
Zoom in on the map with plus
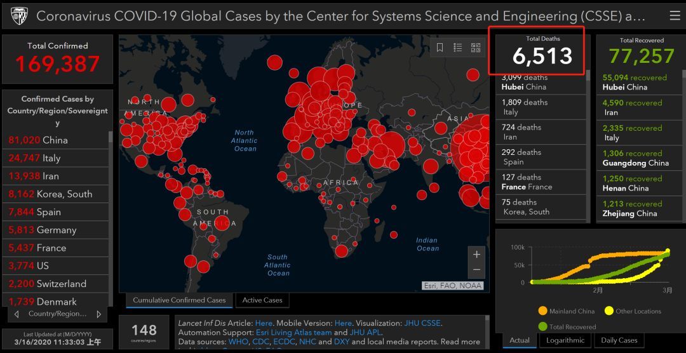[x=476, y=255]
